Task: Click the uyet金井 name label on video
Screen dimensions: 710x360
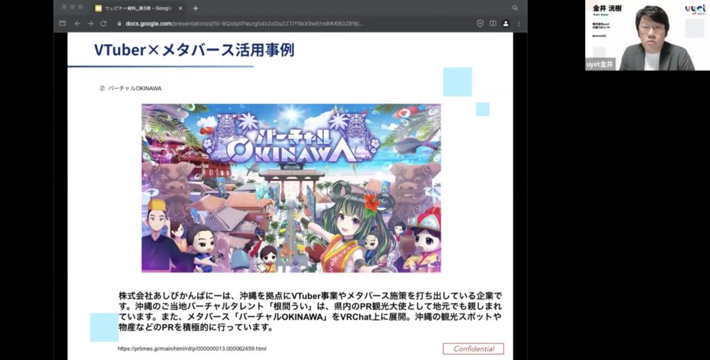Action: point(600,65)
